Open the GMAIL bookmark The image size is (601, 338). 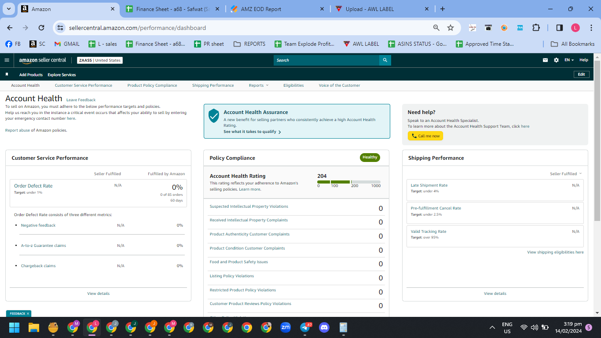pos(67,44)
